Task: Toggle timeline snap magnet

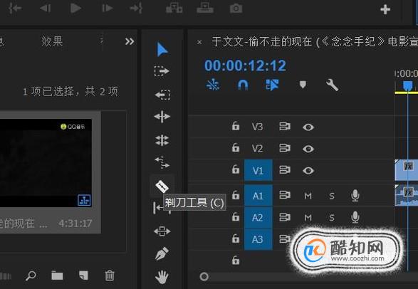Action: pos(243,85)
